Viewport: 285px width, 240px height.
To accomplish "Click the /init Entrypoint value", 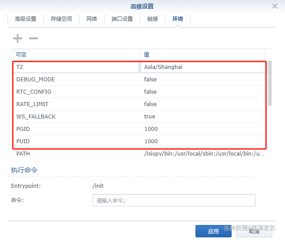I will (98, 186).
